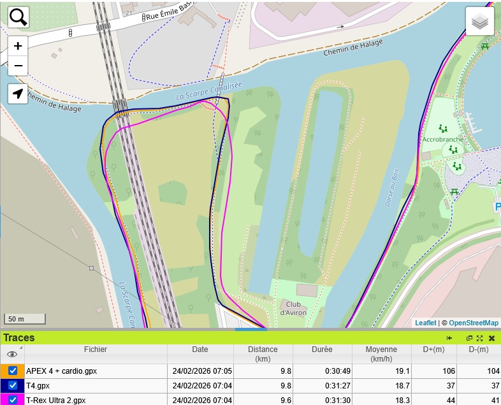Detach the Traces panel into a window
The height and width of the screenshot is (405, 501).
[x=469, y=338]
